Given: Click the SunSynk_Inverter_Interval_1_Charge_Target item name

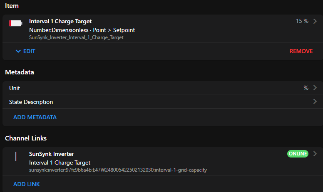Looking at the screenshot, I should (76, 37).
